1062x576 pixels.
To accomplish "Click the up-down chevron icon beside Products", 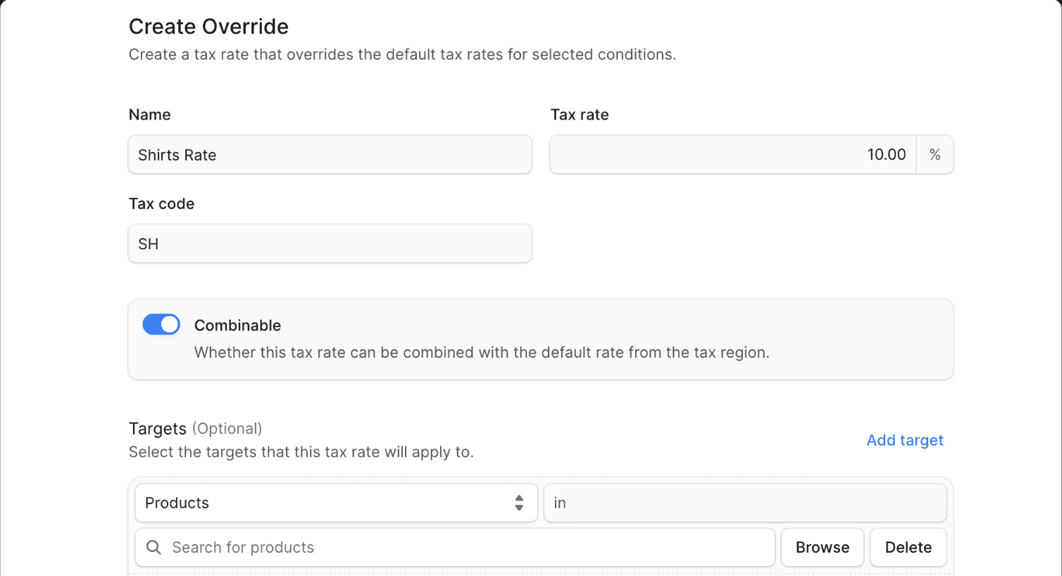I will coord(519,503).
